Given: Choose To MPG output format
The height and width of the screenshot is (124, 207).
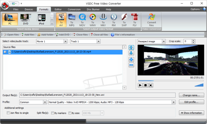Looking at the screenshot, I should click(72, 20).
